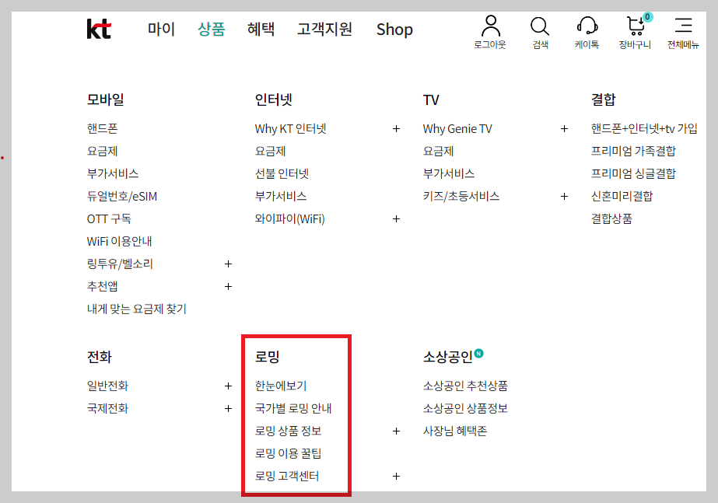Screen dimensions: 718x503
Task: Open the 프리미엄 싱글결합 link
Action: (633, 173)
